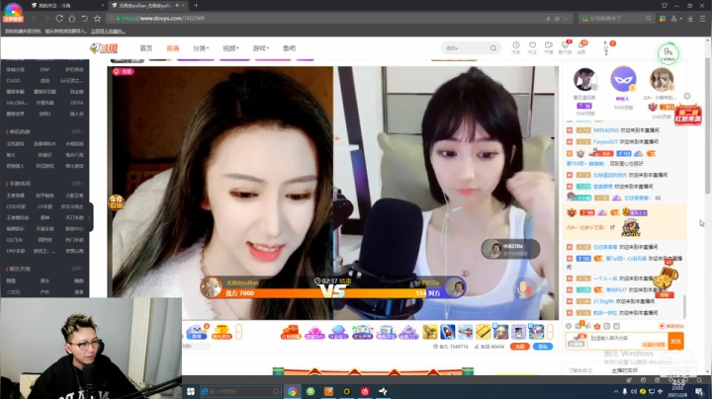Select DOTA in the left sidebar
The image size is (712, 399).
click(x=77, y=103)
